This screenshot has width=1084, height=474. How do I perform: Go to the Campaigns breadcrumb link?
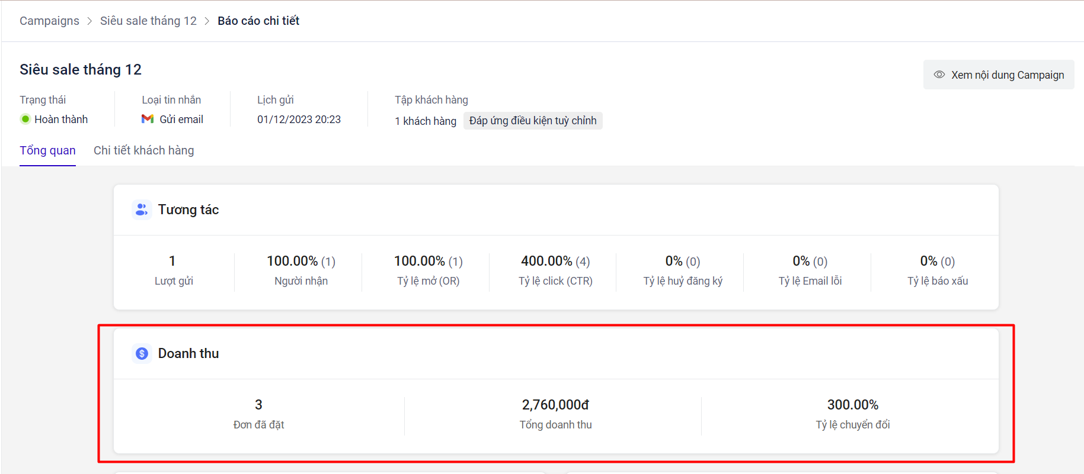point(49,21)
